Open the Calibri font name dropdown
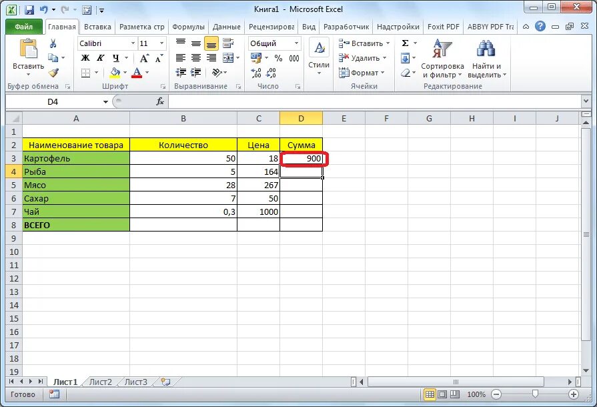597x407 pixels. click(x=133, y=43)
